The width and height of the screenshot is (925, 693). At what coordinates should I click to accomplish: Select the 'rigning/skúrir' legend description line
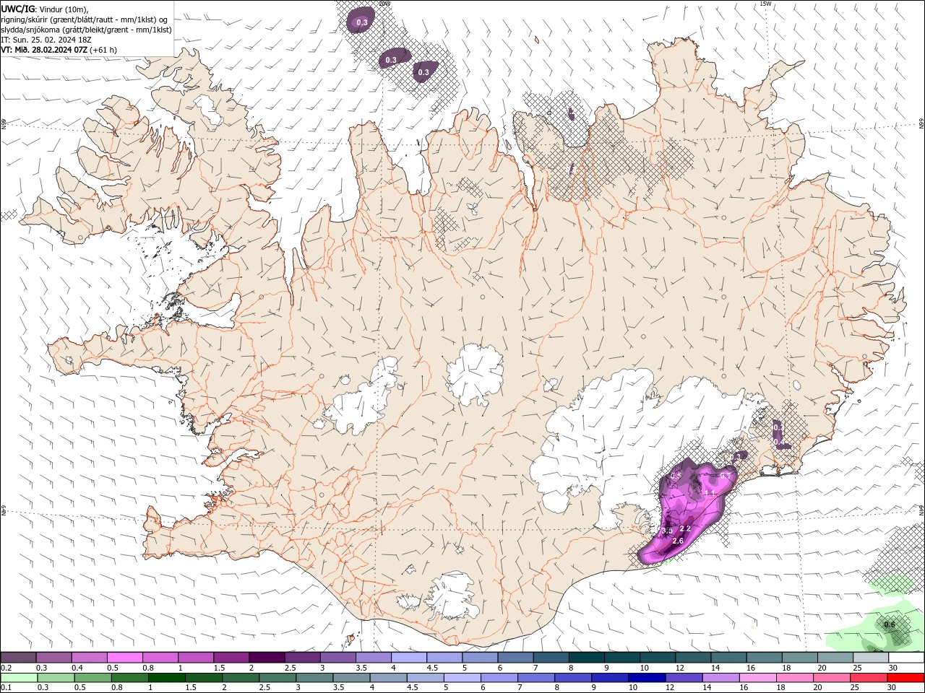click(x=85, y=19)
